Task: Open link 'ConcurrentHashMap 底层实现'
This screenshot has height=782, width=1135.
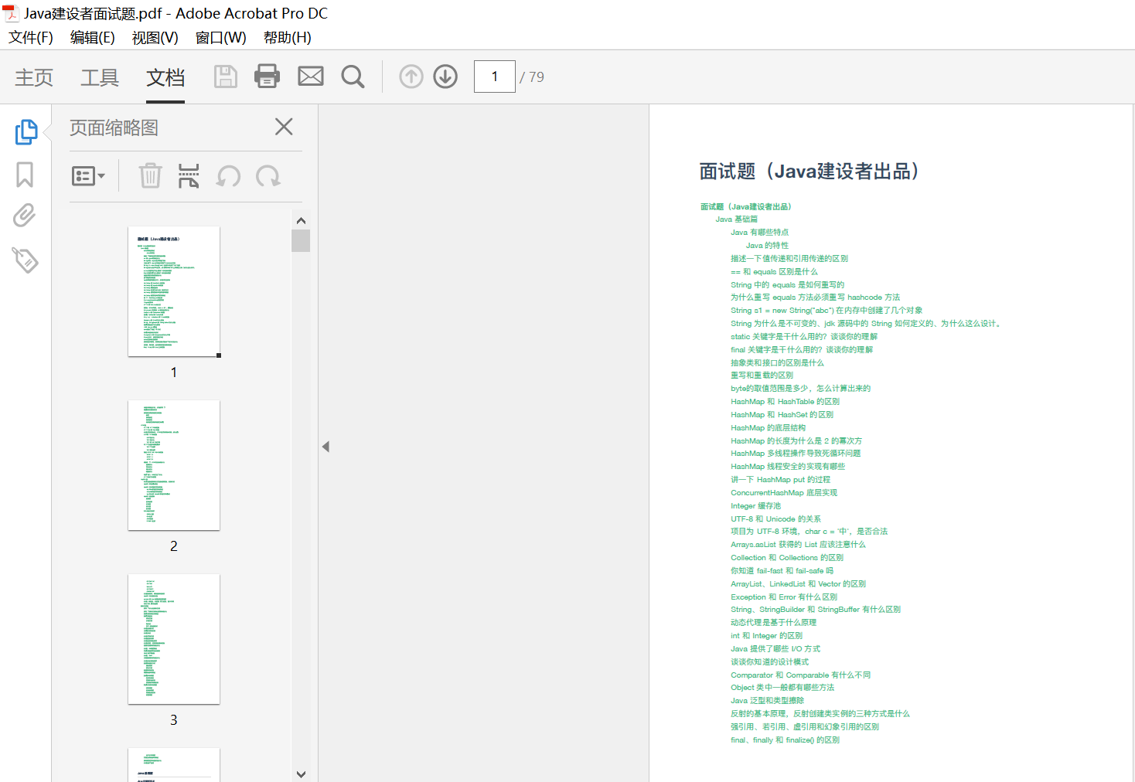Action: tap(784, 493)
